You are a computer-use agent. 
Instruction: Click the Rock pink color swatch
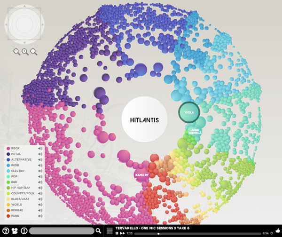click(8, 149)
